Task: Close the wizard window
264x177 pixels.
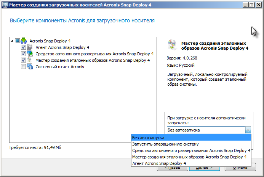Action: tap(258, 5)
